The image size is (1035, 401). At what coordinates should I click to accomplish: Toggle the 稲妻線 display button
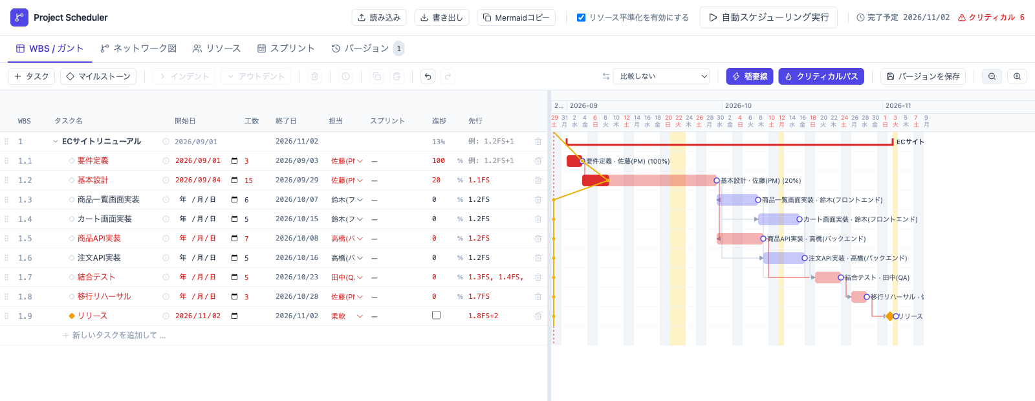[750, 76]
